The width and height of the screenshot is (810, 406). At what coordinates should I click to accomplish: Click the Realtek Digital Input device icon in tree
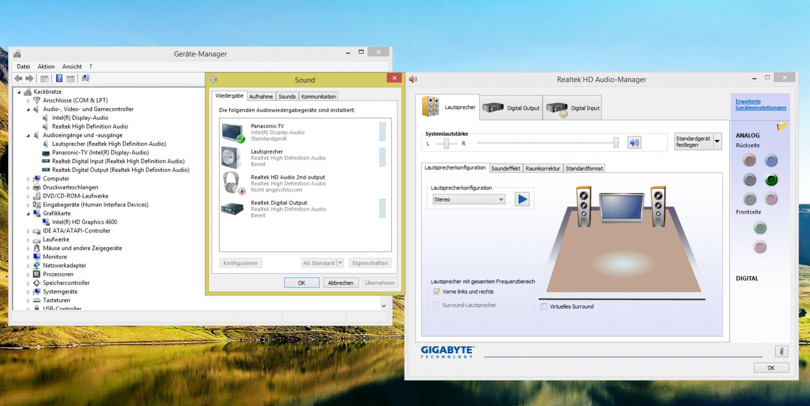[46, 161]
